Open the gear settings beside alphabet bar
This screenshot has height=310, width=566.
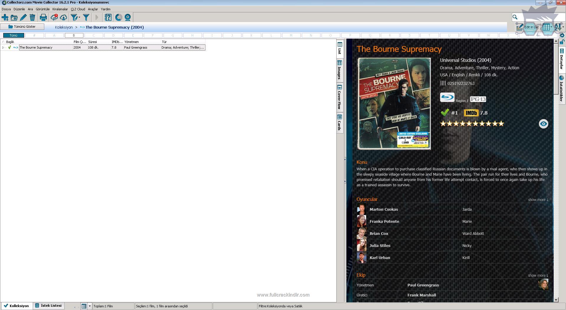click(562, 35)
